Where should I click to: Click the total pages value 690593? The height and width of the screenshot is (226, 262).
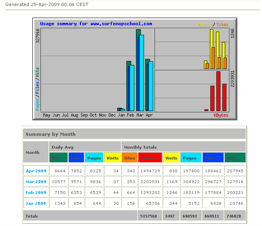[190, 216]
